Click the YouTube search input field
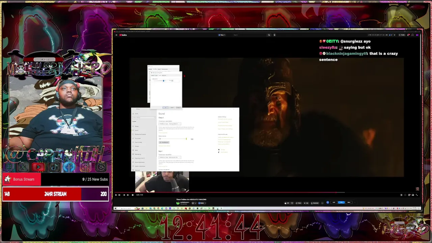This screenshot has width=432, height=243. 249,35
